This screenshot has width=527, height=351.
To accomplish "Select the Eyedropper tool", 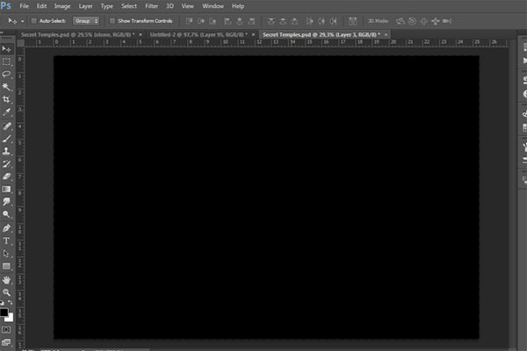I will [7, 112].
